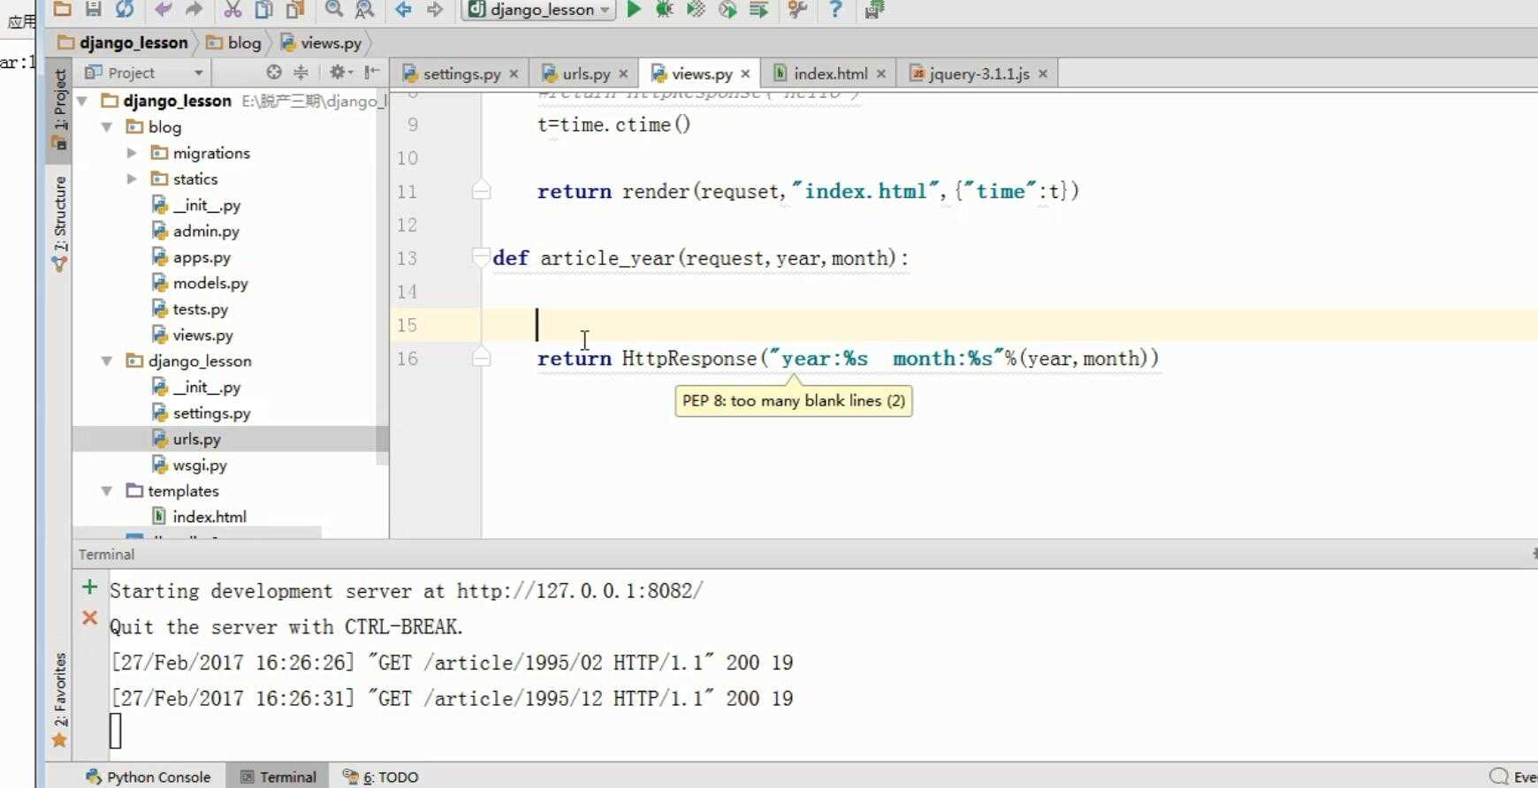
Task: Select the views.py editor tab
Action: [x=701, y=73]
